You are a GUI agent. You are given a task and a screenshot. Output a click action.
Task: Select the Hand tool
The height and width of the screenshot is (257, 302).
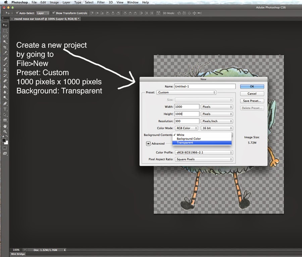[x=5, y=126]
